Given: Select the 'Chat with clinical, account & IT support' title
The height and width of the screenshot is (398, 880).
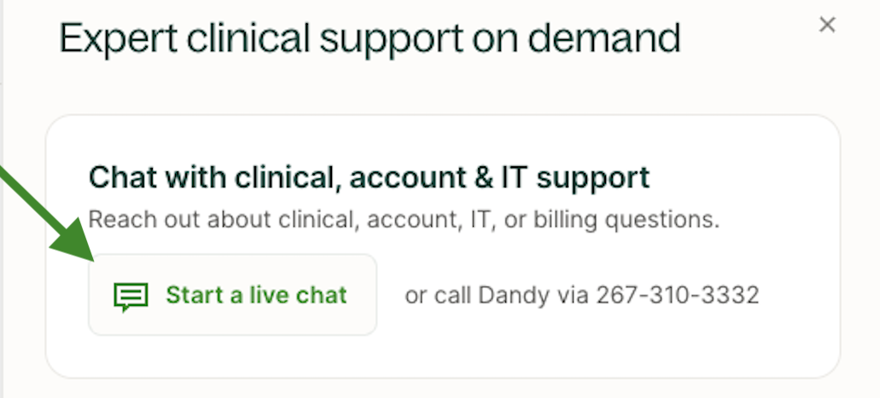Looking at the screenshot, I should 369,177.
